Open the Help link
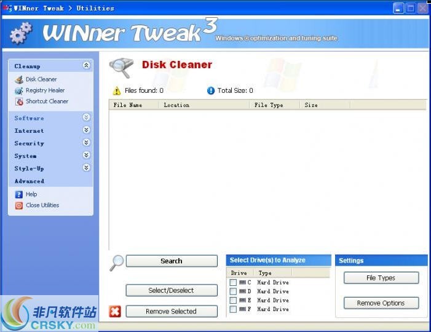Image resolution: width=431 pixels, height=332 pixels. [31, 194]
